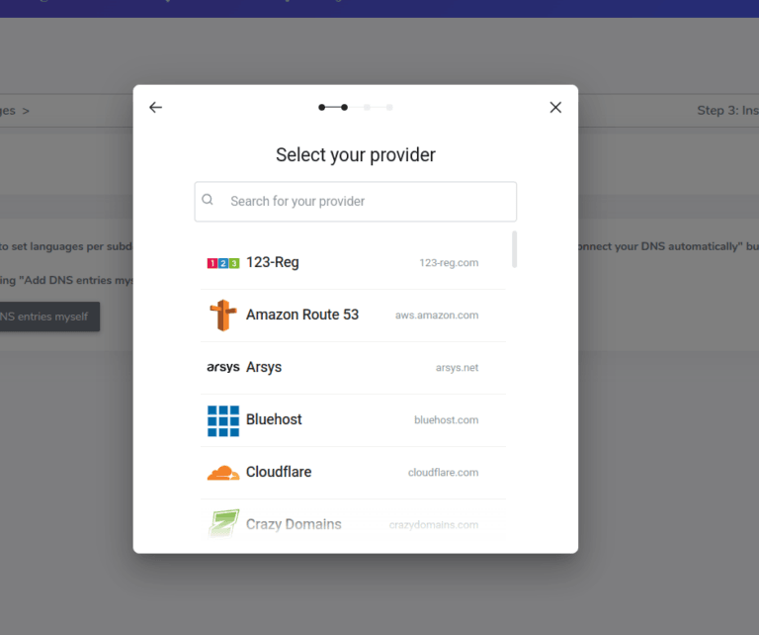Select the Arsys provider name

(x=264, y=367)
